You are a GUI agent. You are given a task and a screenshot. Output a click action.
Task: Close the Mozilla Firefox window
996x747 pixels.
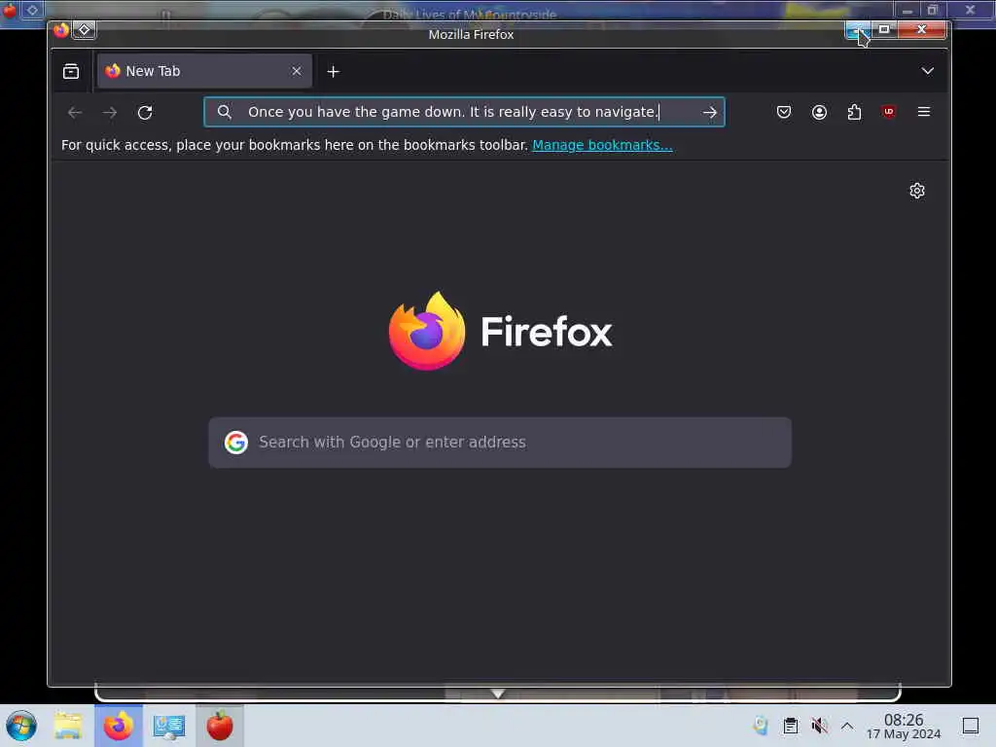(x=922, y=29)
